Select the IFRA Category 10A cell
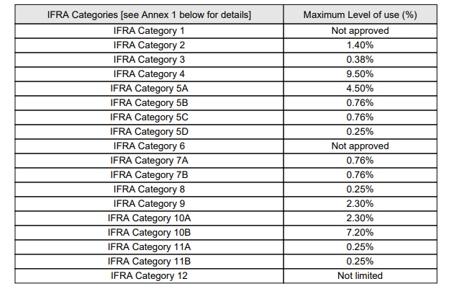The height and width of the screenshot is (289, 459). click(149, 218)
